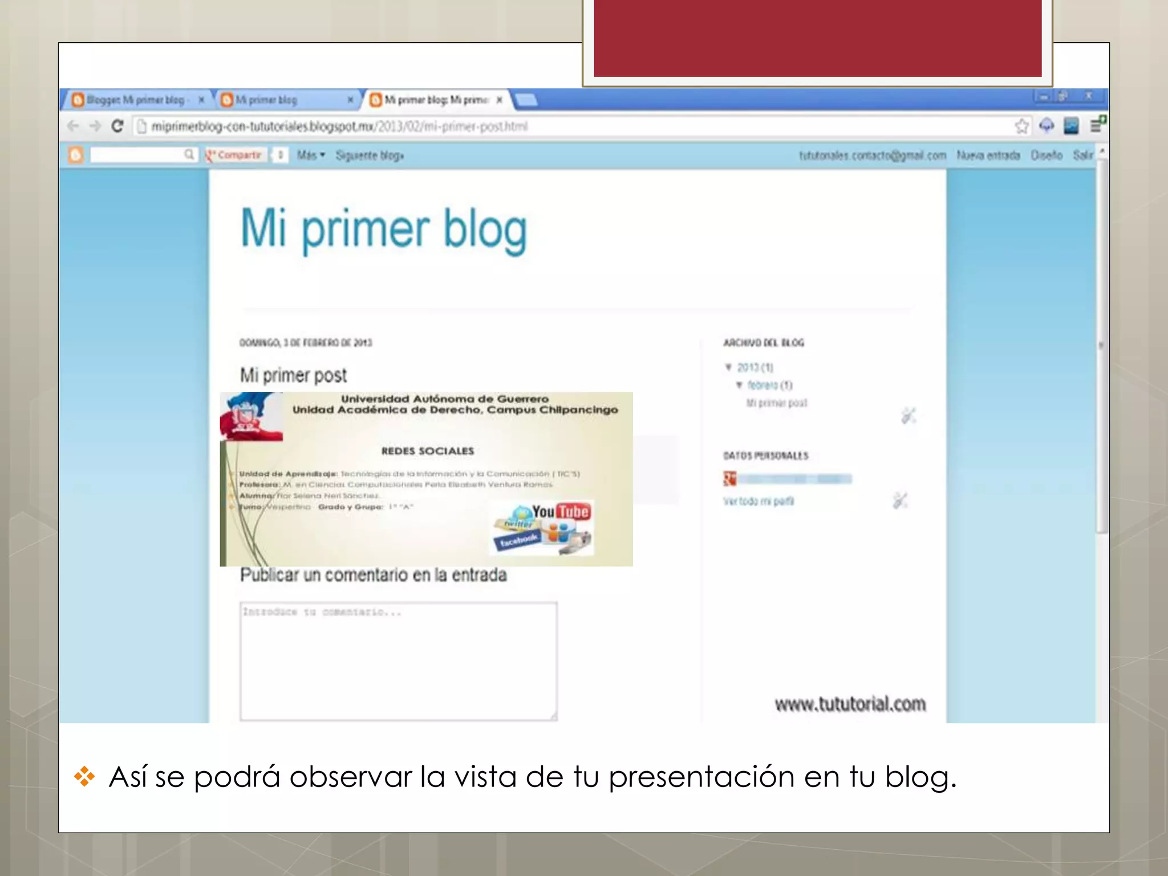Click the Google+ profile icon
The image size is (1168, 876).
pyautogui.click(x=730, y=478)
